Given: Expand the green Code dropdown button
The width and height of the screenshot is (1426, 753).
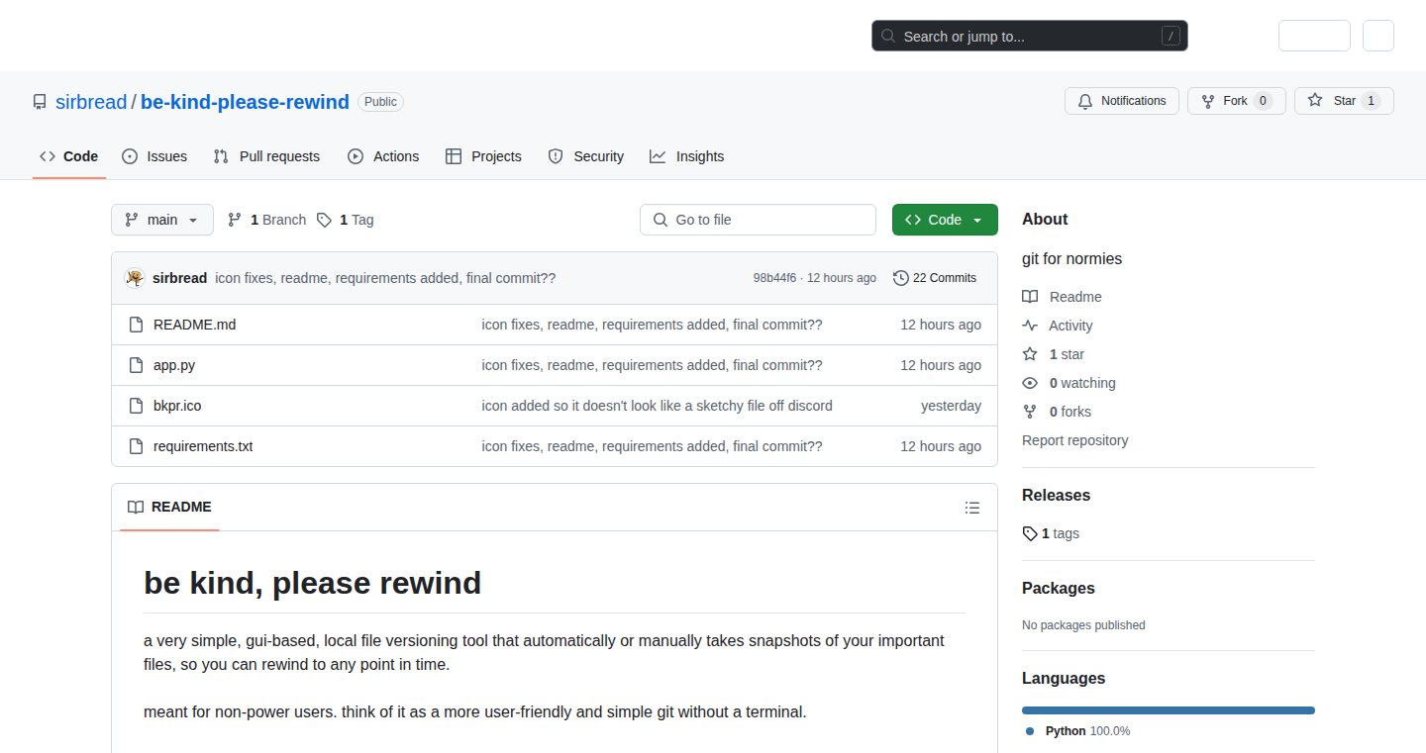Looking at the screenshot, I should pos(945,220).
